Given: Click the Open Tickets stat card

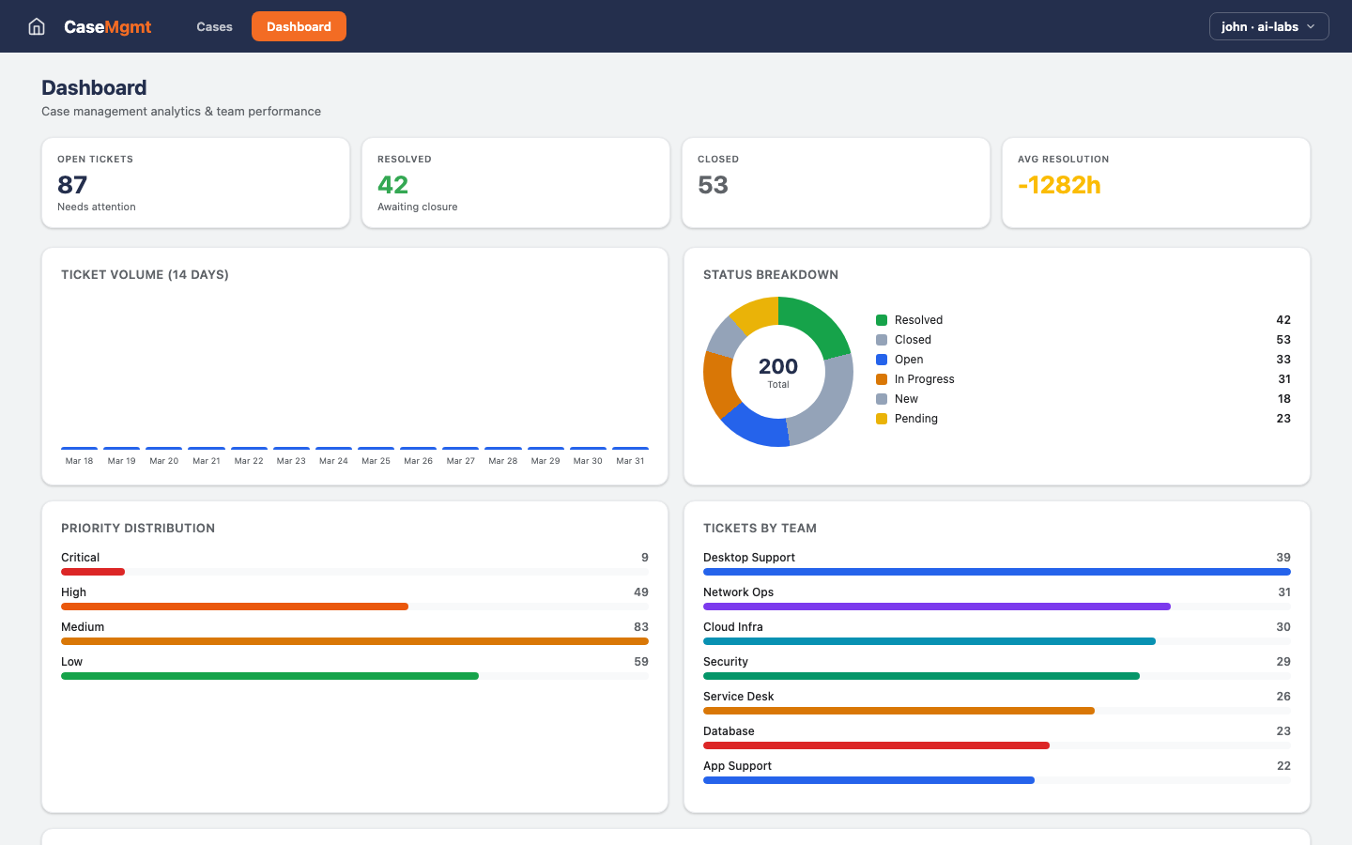Looking at the screenshot, I should (195, 182).
